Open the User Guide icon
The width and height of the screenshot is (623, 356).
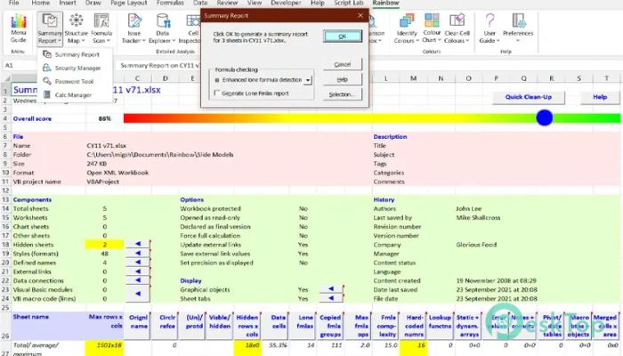click(489, 28)
